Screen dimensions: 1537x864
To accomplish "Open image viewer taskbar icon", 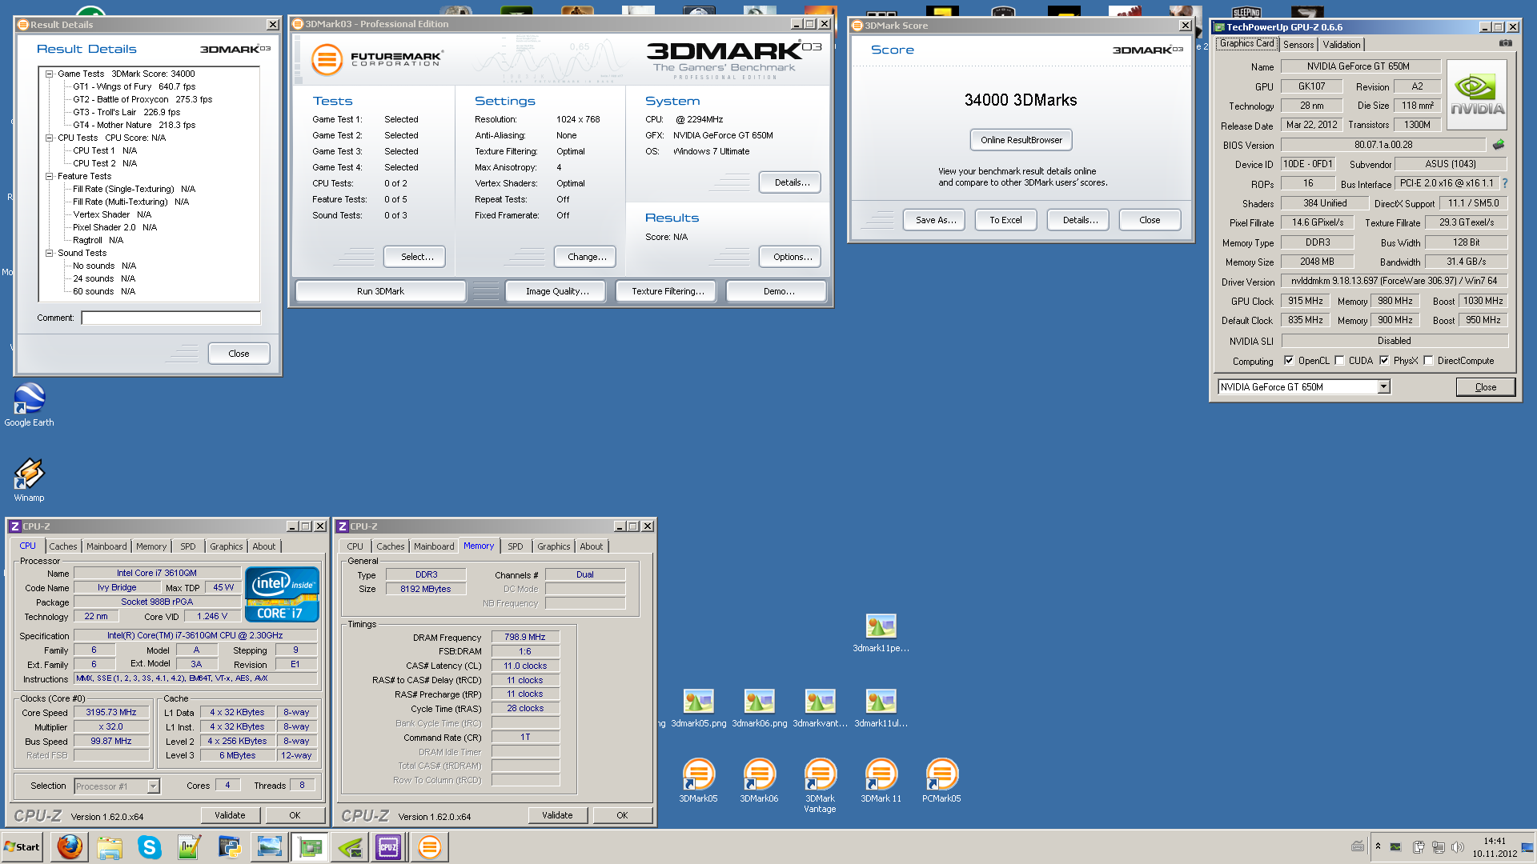I will (x=270, y=846).
